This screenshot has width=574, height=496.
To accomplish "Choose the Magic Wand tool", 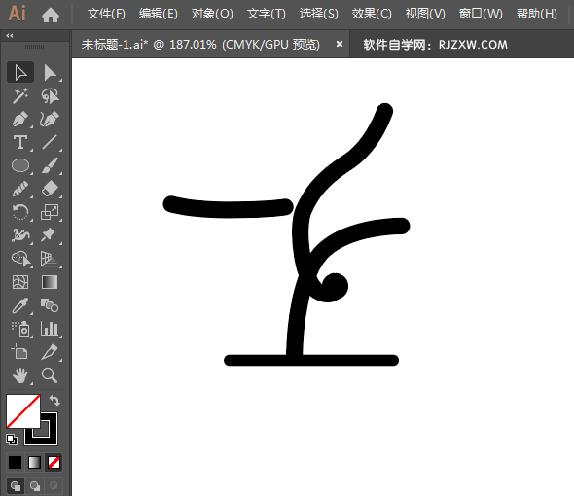I will (x=19, y=96).
